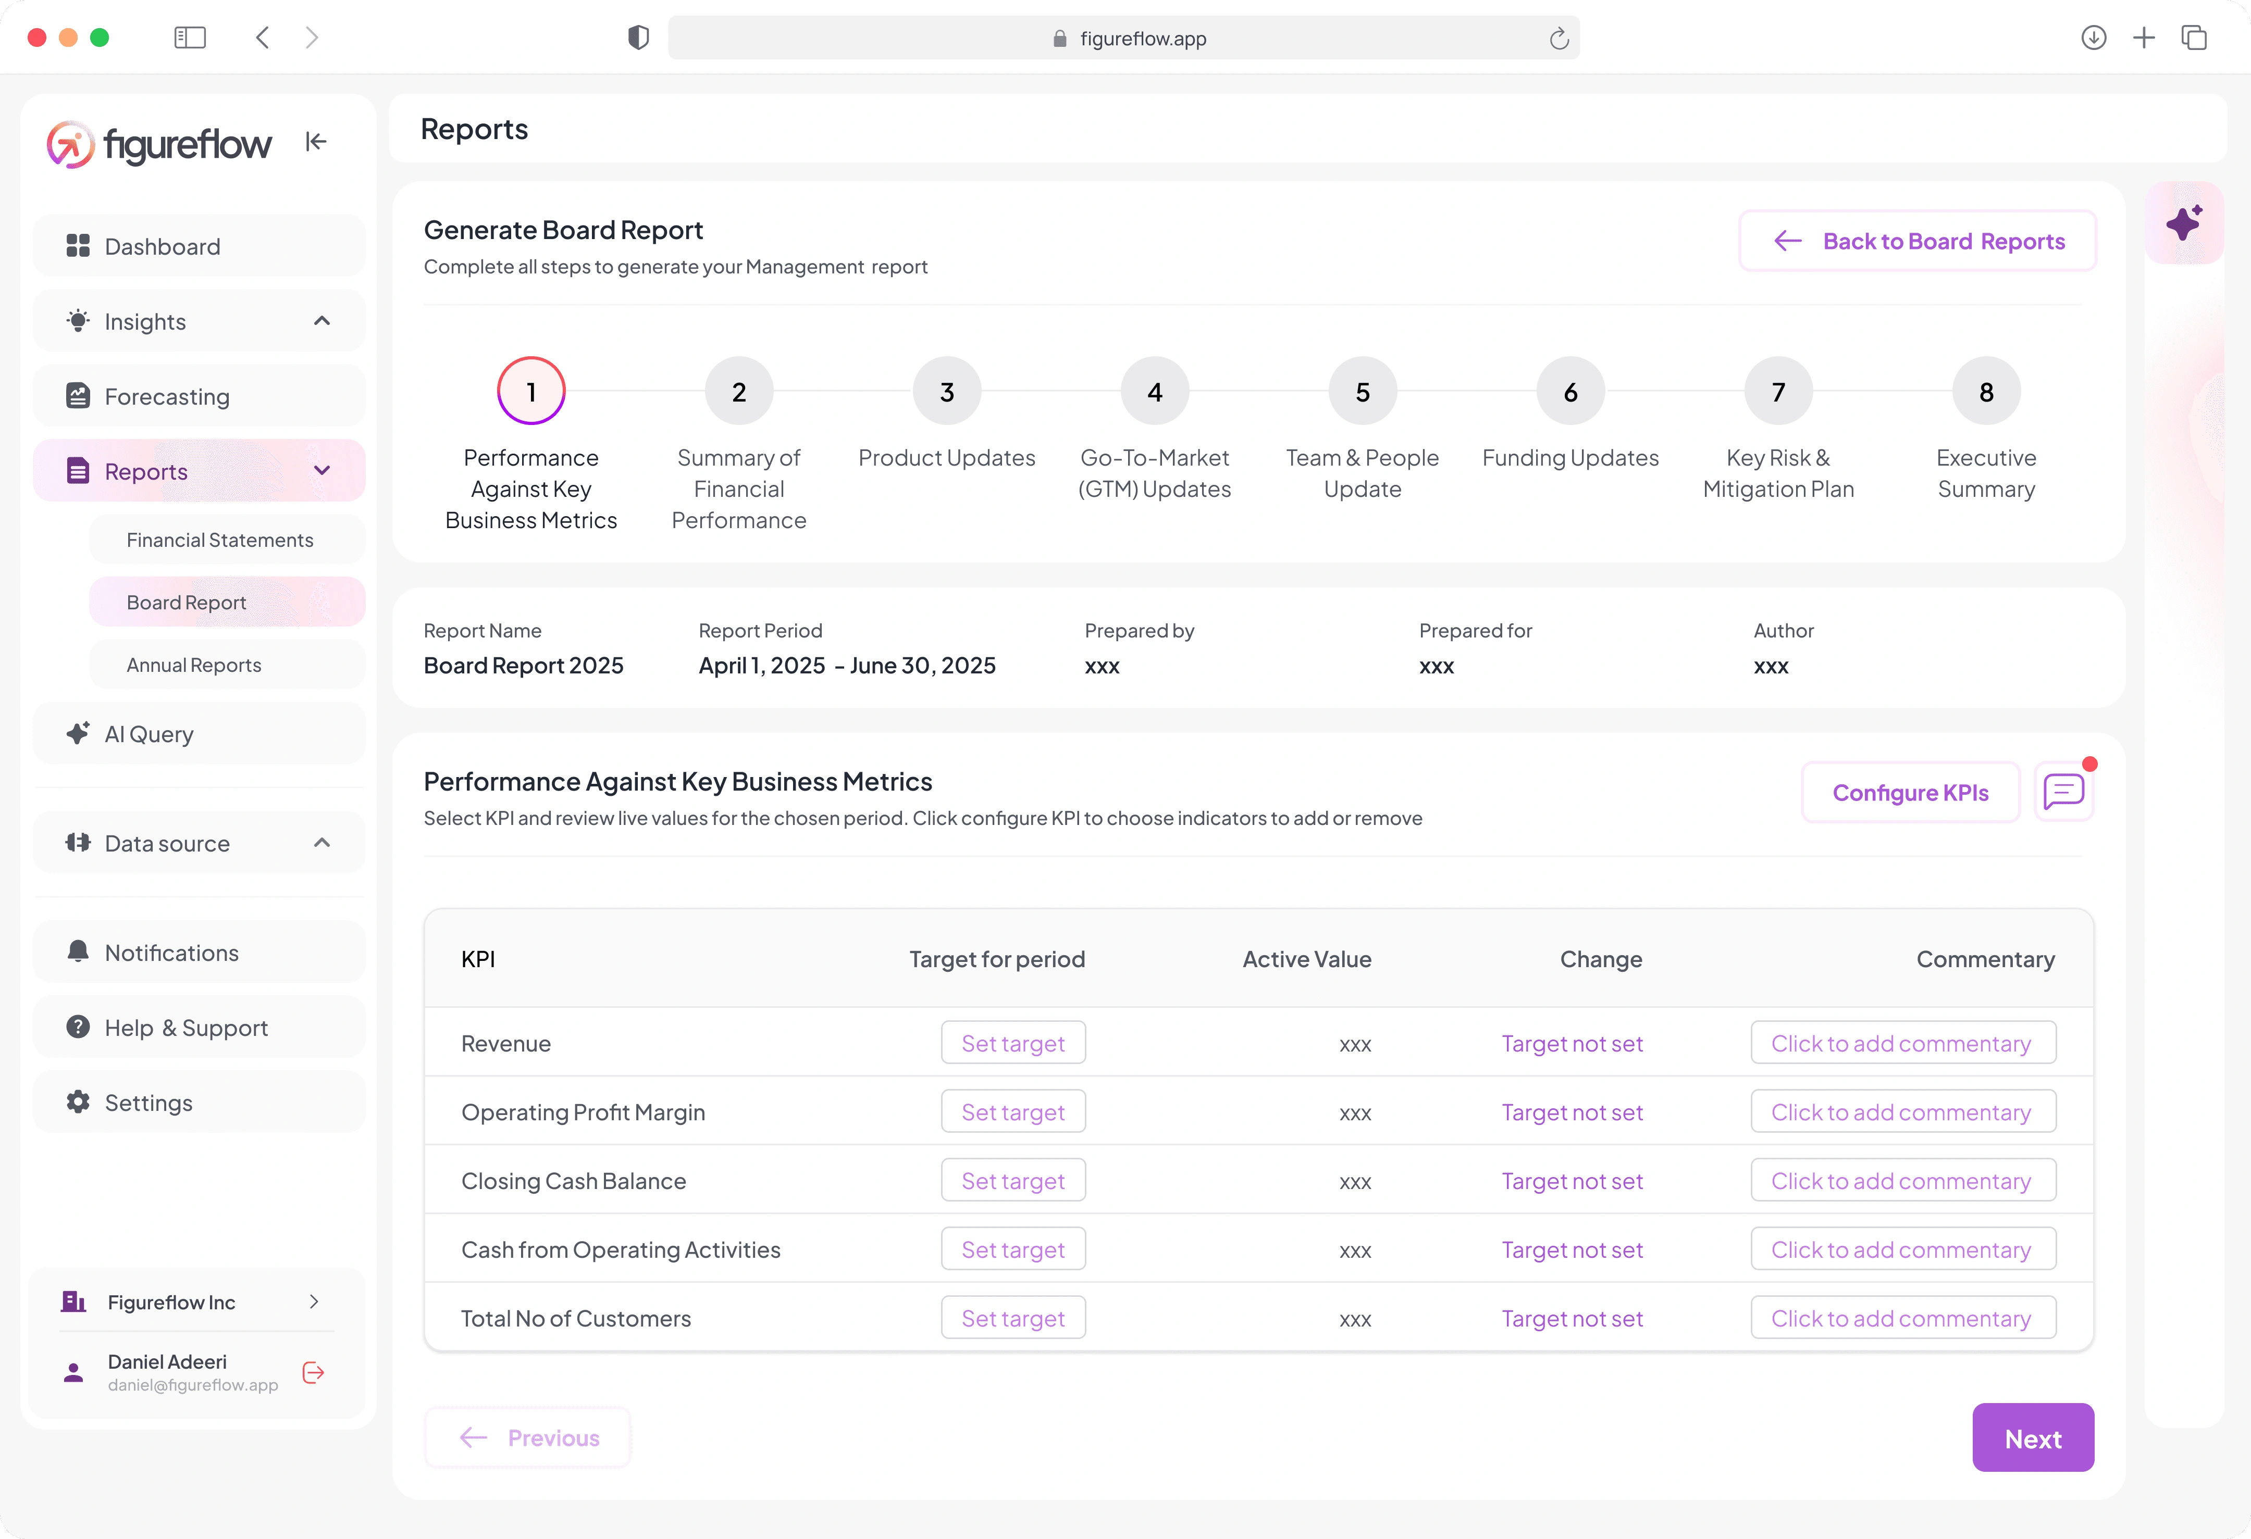Collapse the Reports section chevron

(x=323, y=471)
